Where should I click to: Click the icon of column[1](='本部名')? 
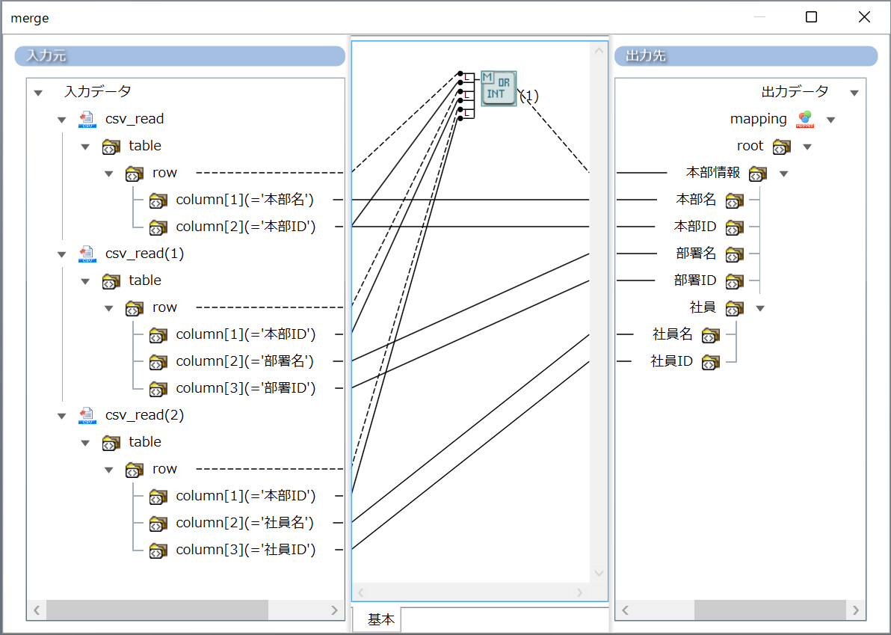pos(158,200)
